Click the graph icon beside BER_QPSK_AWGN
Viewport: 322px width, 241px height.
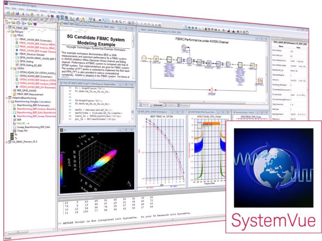[15, 90]
